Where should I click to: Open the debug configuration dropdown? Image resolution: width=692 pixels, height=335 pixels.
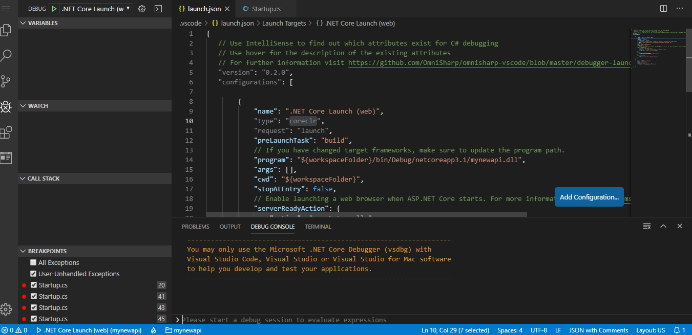[x=96, y=8]
